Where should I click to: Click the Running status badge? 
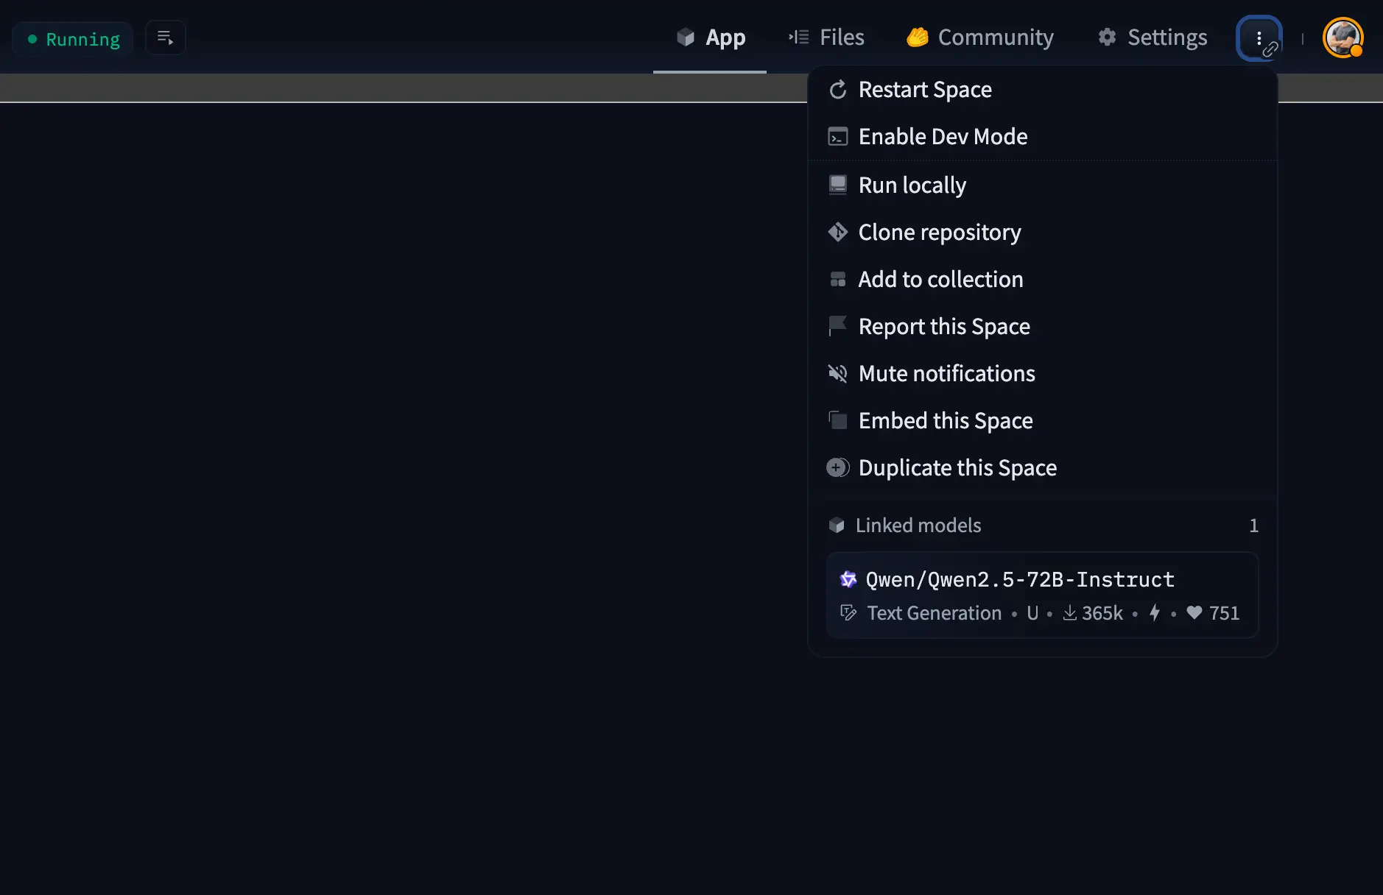click(73, 39)
